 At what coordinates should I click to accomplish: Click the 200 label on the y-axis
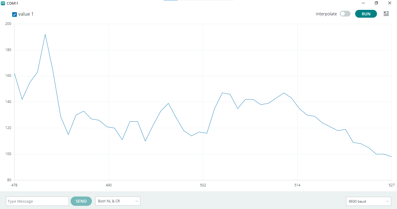click(x=8, y=24)
